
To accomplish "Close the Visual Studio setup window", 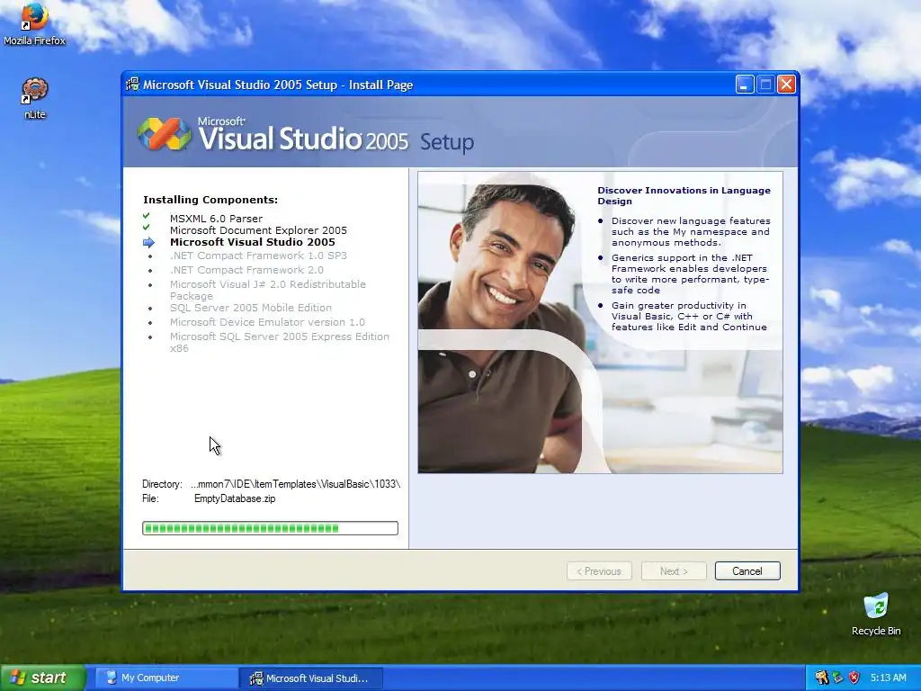I will 786,85.
